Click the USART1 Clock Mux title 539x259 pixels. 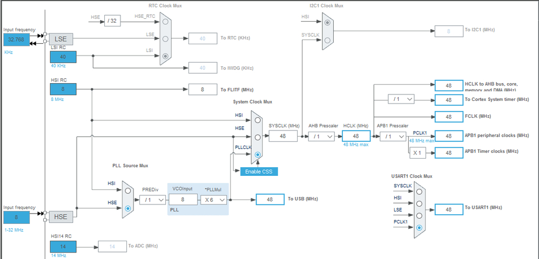412,176
